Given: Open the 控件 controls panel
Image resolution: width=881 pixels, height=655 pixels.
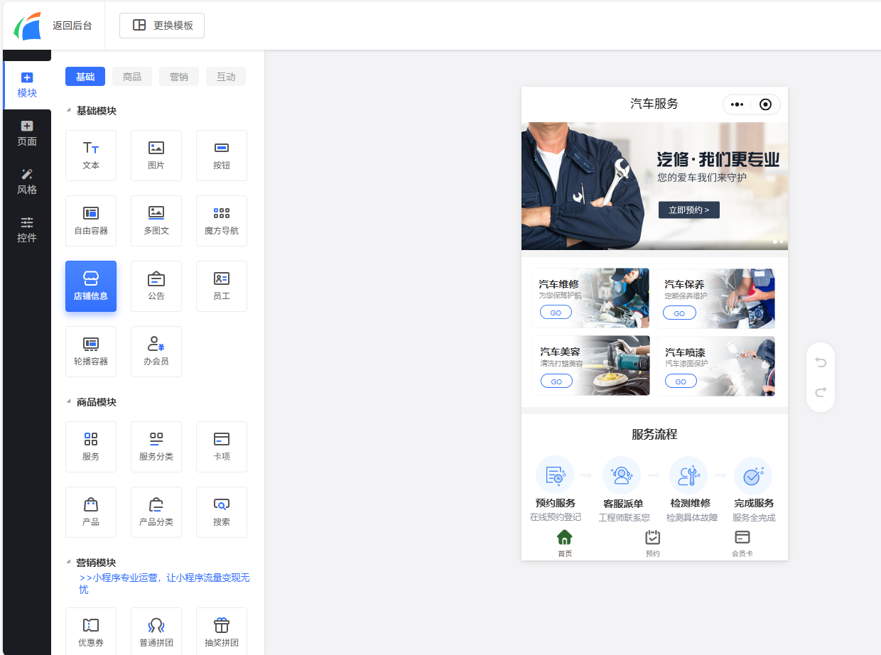Looking at the screenshot, I should pyautogui.click(x=27, y=230).
